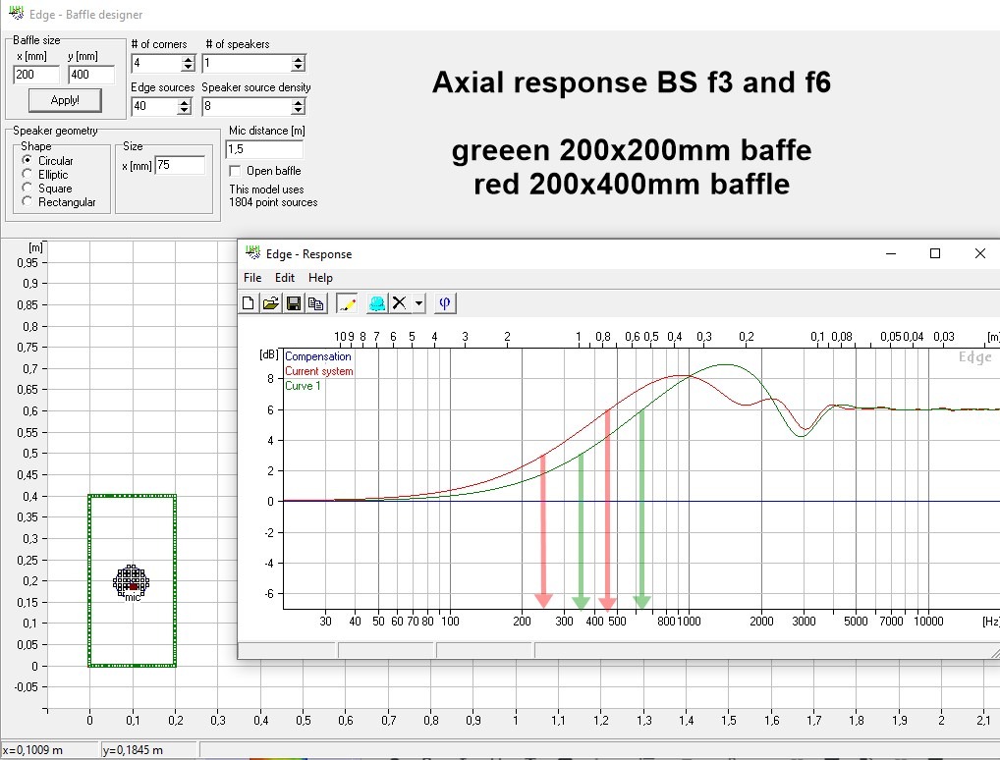This screenshot has width=1000, height=760.
Task: Click the Apply! button
Action: [65, 100]
